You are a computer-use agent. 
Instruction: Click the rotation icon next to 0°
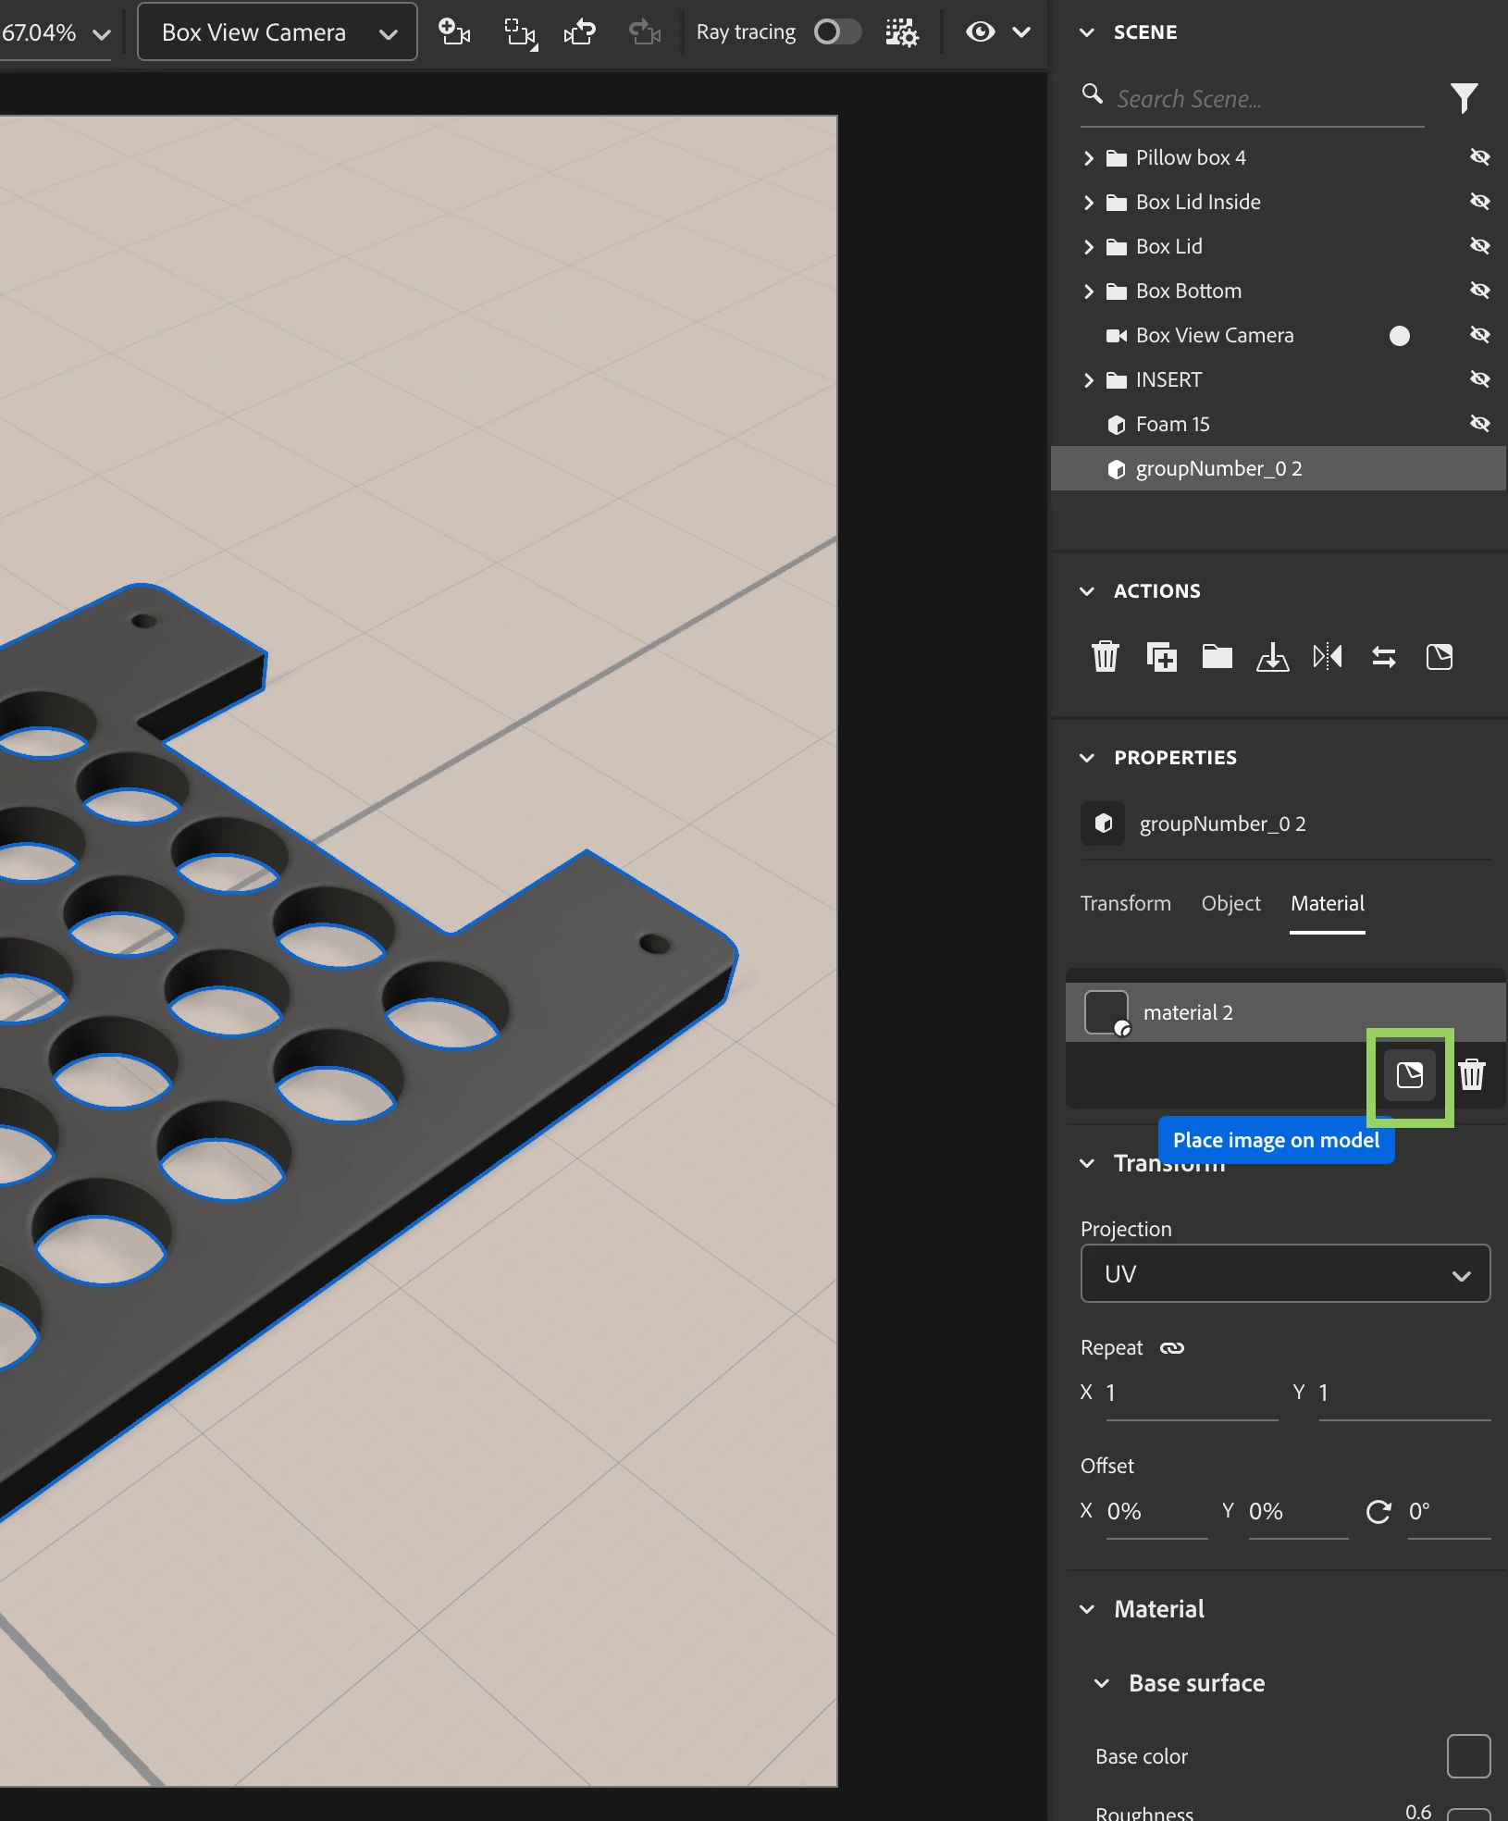coord(1378,1512)
